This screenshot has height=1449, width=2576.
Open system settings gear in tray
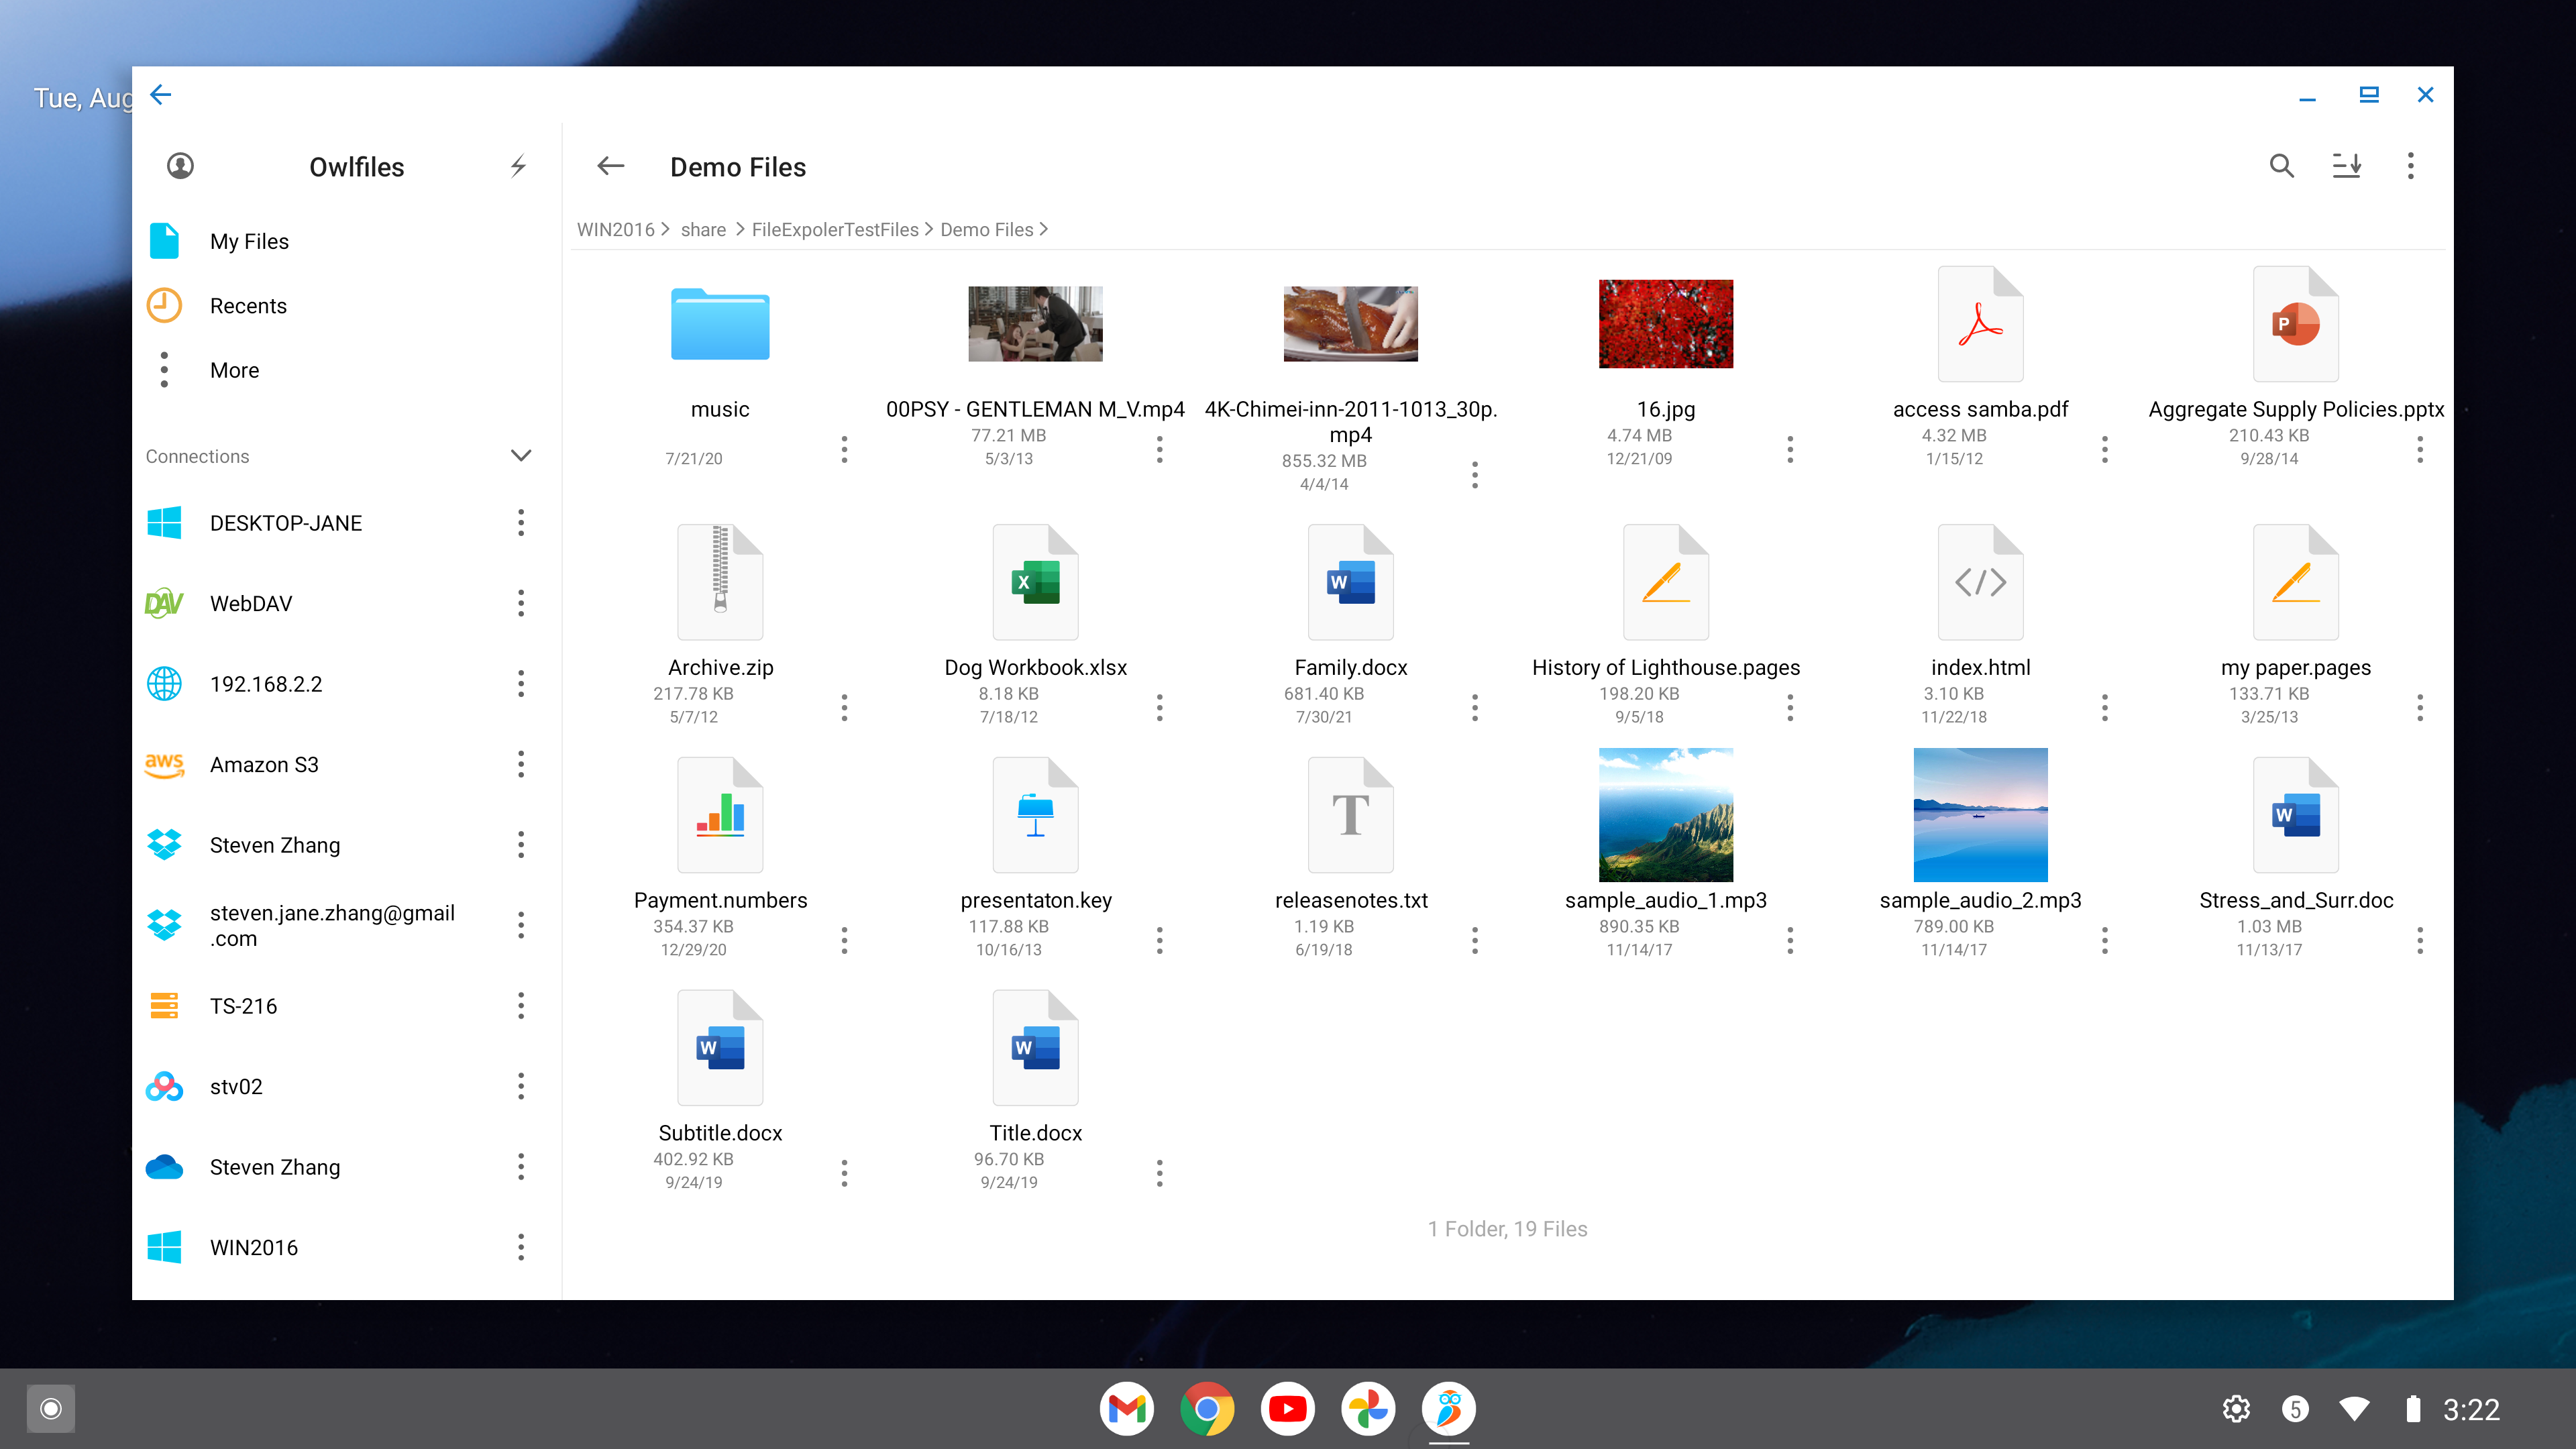tap(2236, 1409)
